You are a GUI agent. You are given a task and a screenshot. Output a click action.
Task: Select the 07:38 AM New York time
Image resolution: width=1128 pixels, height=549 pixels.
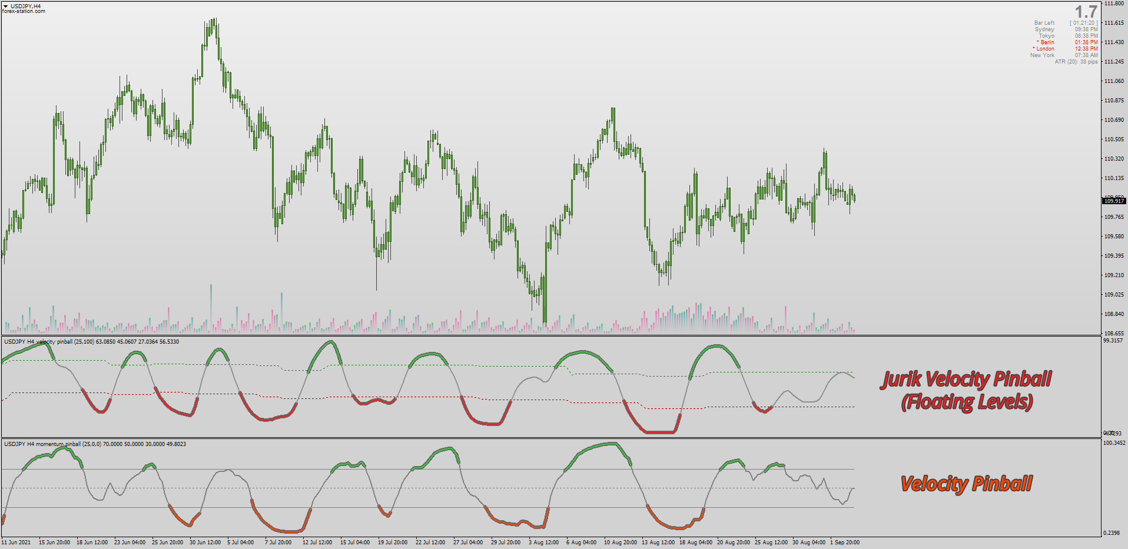pyautogui.click(x=1086, y=55)
